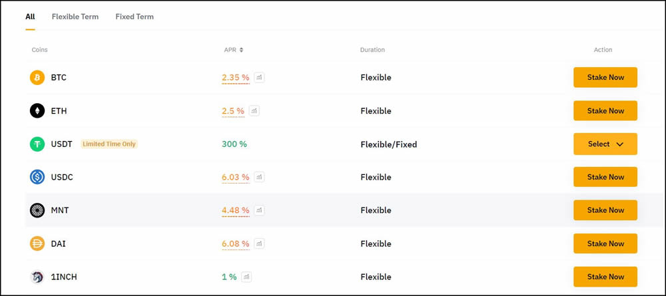
Task: Switch to the Fixed Term tab
Action: click(135, 17)
